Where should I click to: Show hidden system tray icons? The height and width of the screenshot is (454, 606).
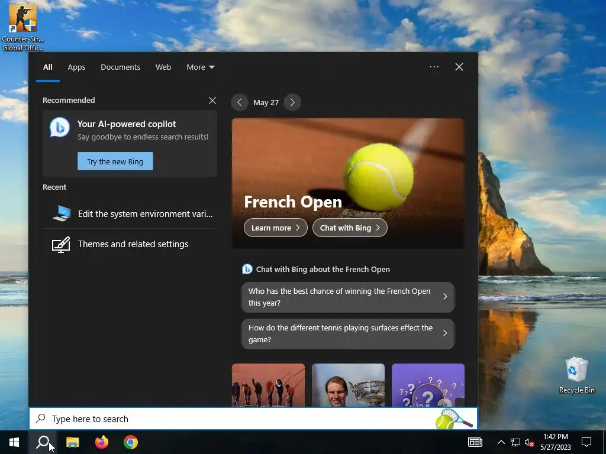pos(501,442)
